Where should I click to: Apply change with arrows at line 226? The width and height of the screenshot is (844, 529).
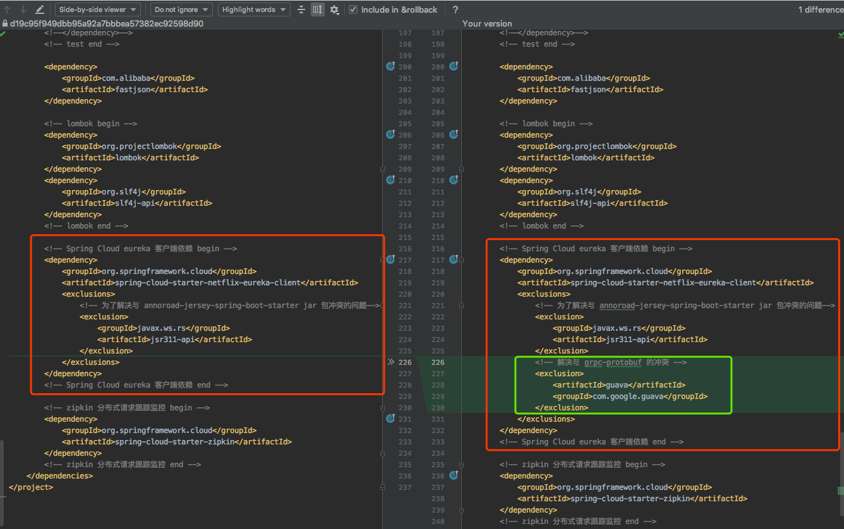click(390, 362)
